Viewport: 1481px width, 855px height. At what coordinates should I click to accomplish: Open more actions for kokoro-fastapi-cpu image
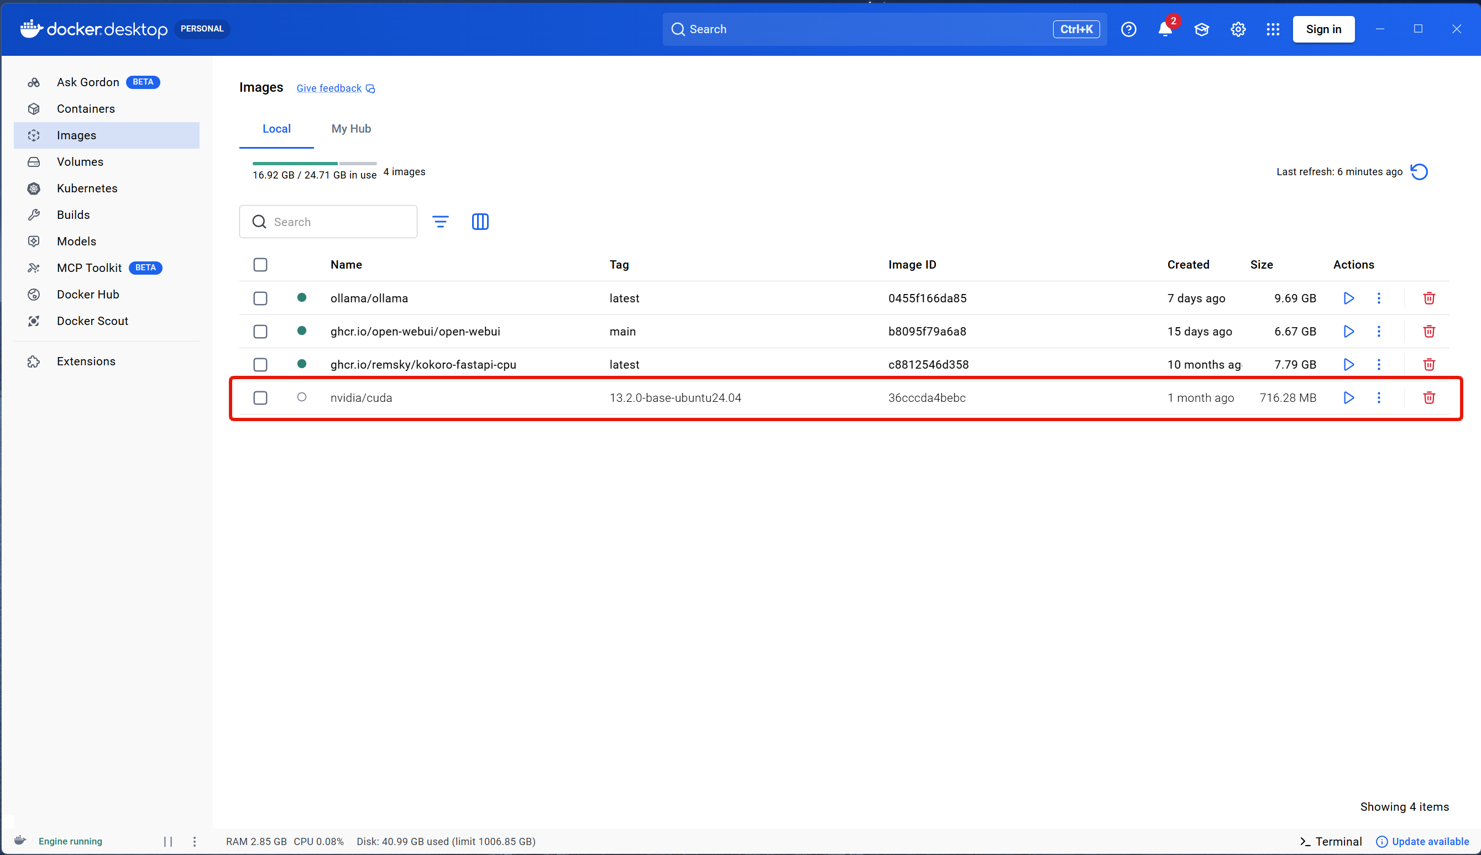tap(1379, 365)
